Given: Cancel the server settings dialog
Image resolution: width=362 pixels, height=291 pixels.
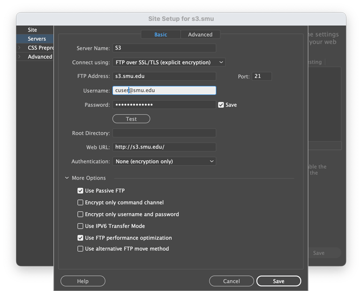Looking at the screenshot, I should (231, 281).
